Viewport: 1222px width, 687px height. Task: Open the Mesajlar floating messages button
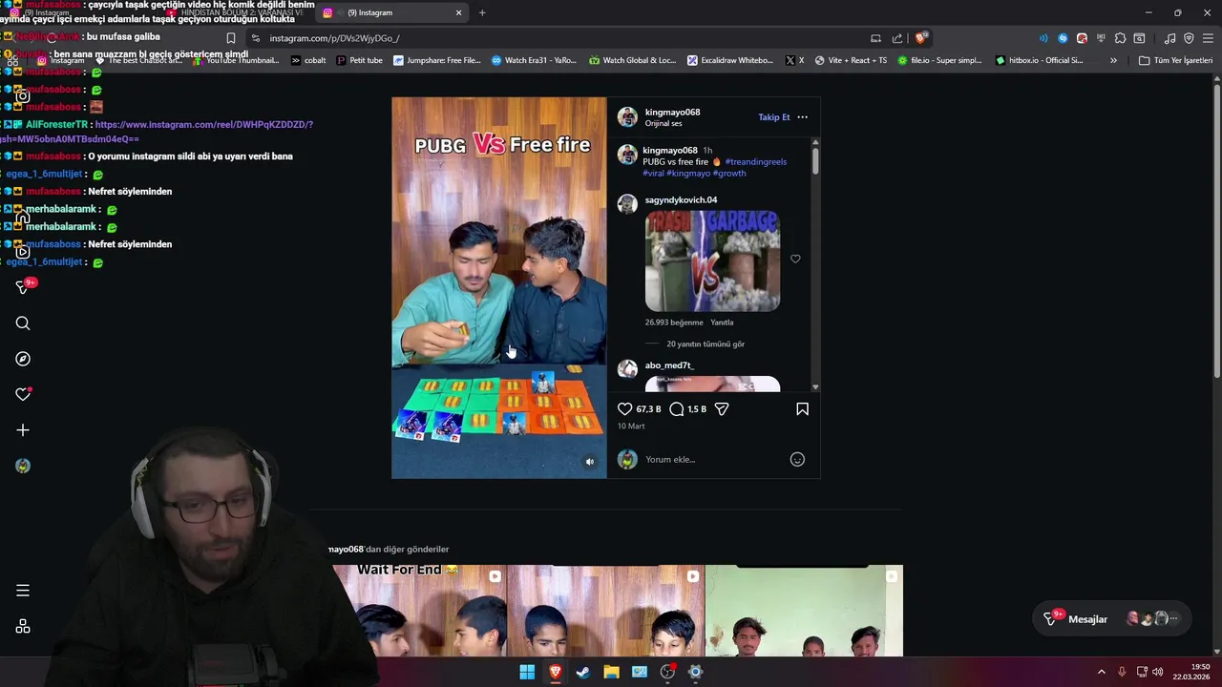click(x=1113, y=619)
